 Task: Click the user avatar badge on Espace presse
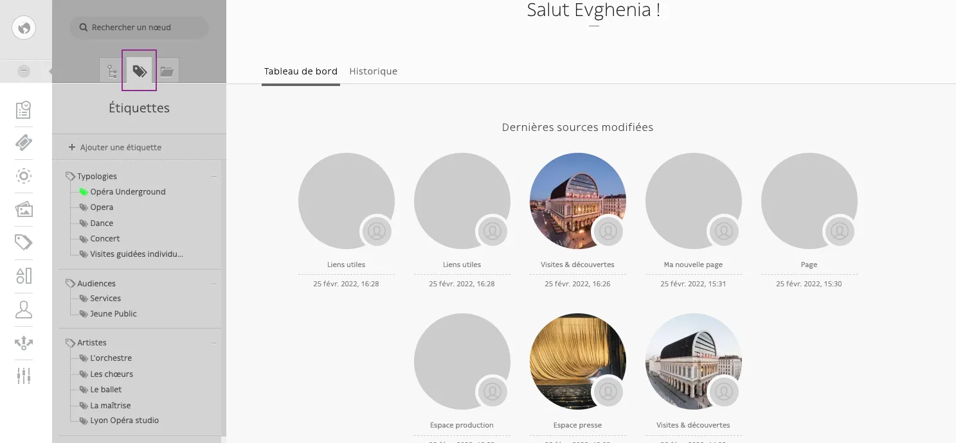tap(608, 391)
